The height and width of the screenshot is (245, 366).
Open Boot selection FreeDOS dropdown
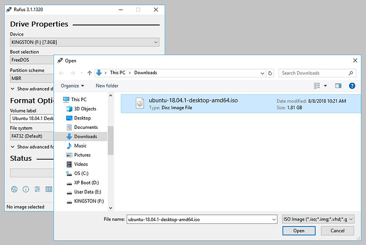[32, 60]
